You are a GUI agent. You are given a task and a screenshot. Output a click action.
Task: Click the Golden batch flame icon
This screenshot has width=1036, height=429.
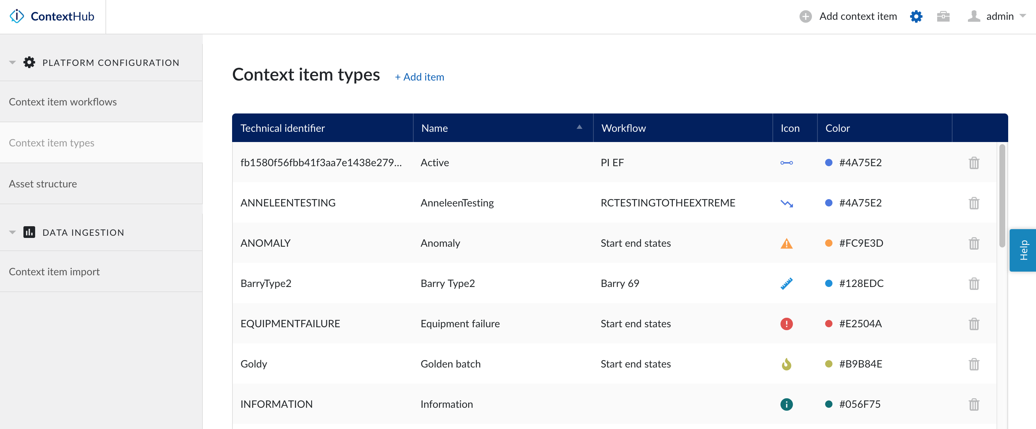[x=786, y=364]
